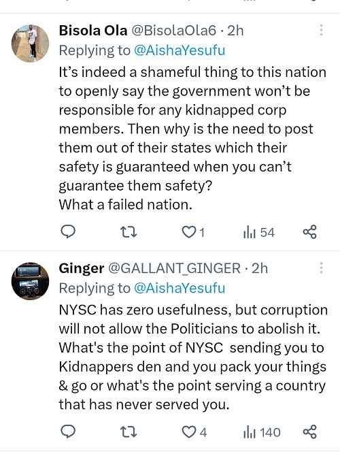Open Bisola Ola's profile picture
The height and width of the screenshot is (456, 340).
(x=30, y=44)
